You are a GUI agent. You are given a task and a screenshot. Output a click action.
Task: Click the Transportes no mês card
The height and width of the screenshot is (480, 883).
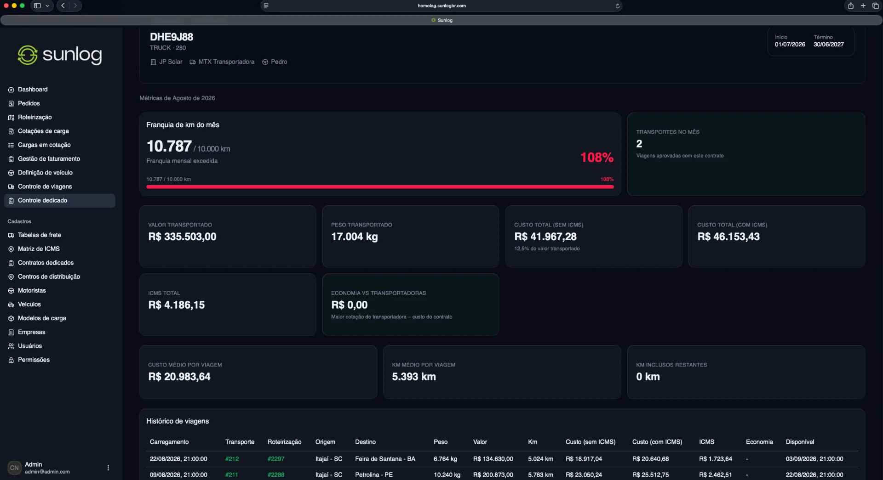[746, 154]
